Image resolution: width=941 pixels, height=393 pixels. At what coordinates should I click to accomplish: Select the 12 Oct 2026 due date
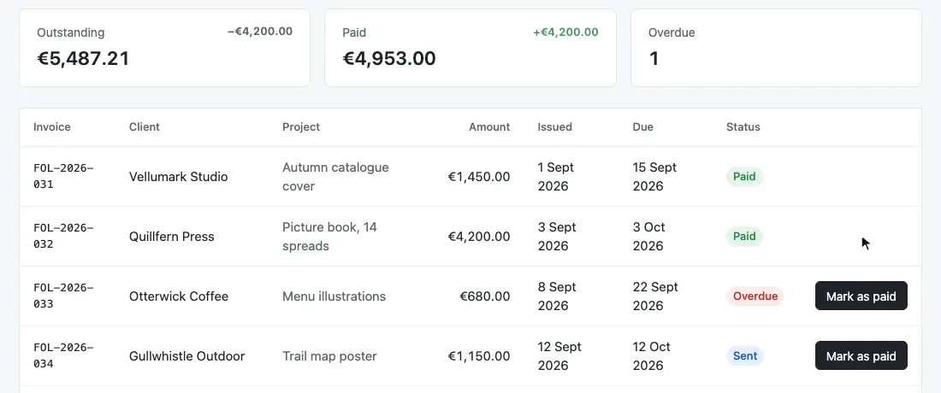pos(652,356)
